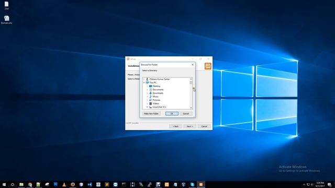This screenshot has width=335, height=188.
Task: Open Visual Studio Code from taskbar
Action: (90, 184)
